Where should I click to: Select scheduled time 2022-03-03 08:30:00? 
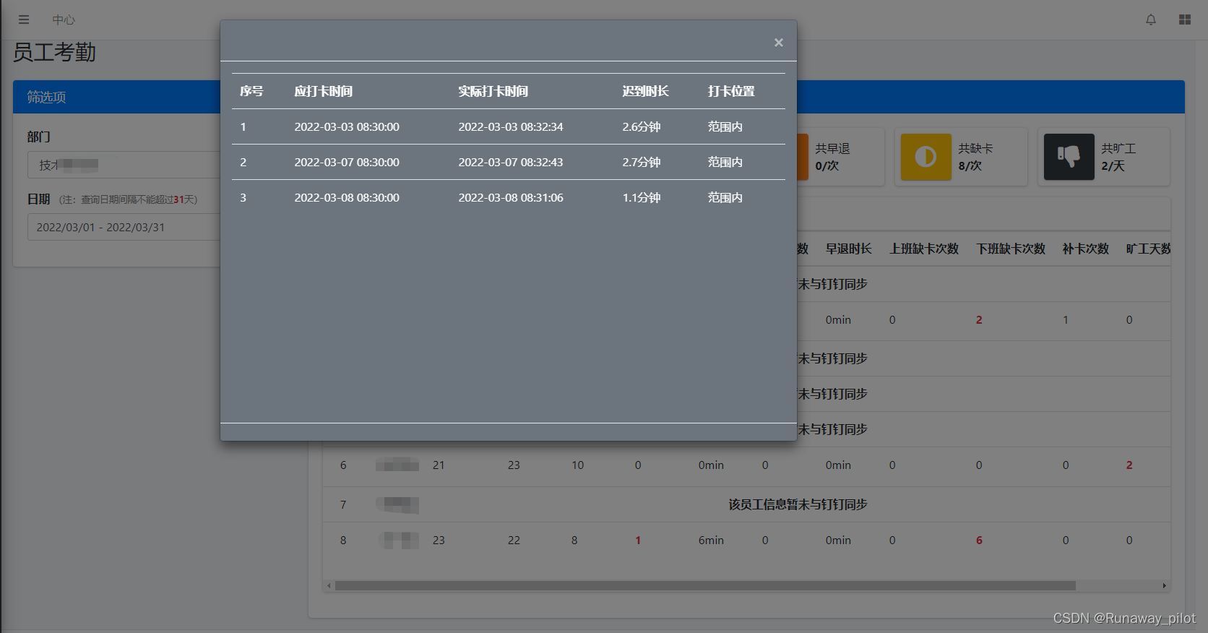(347, 126)
